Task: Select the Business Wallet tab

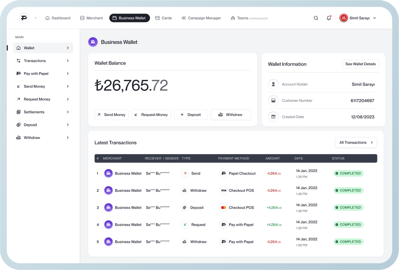Action: [130, 18]
